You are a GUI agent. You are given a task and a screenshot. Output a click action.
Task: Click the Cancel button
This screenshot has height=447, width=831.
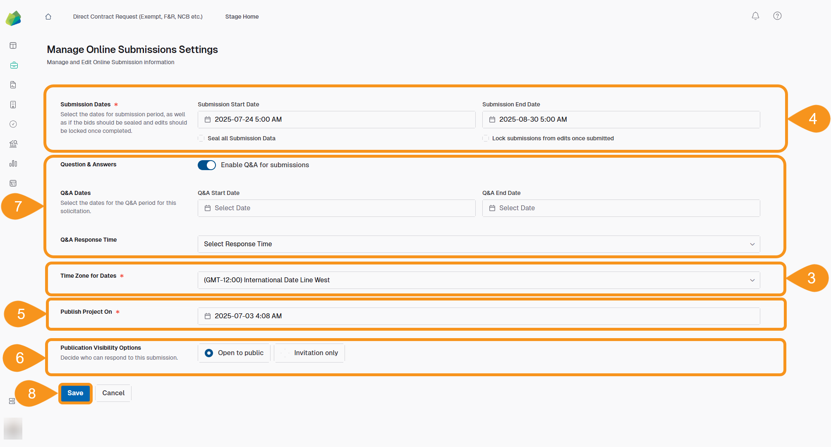pyautogui.click(x=113, y=393)
